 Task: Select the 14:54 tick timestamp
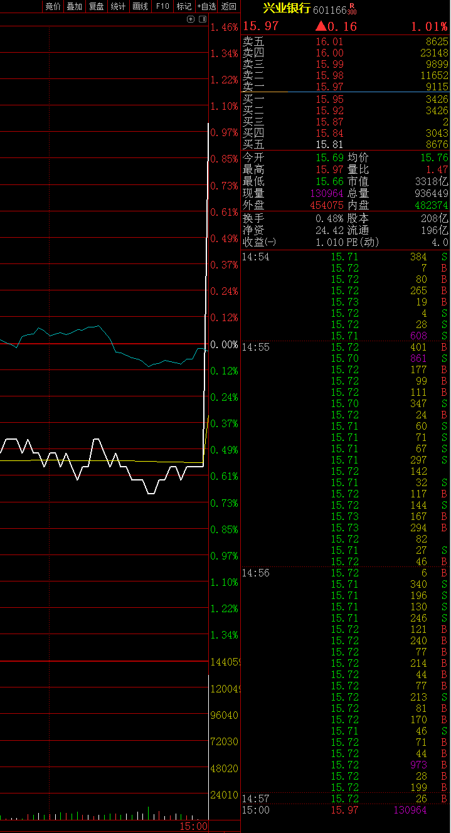coord(255,257)
